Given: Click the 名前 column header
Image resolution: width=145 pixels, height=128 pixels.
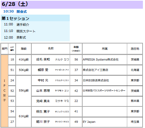Looking at the screenshot, I should point(51,49).
